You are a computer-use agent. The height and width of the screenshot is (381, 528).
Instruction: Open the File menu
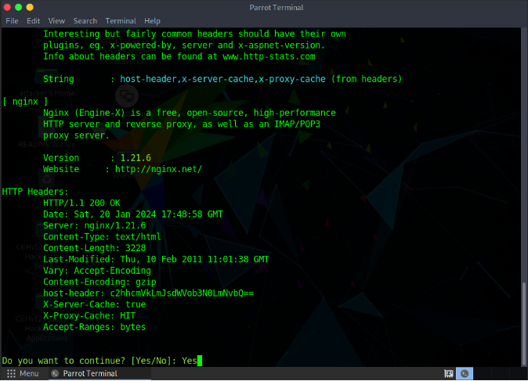click(x=12, y=20)
